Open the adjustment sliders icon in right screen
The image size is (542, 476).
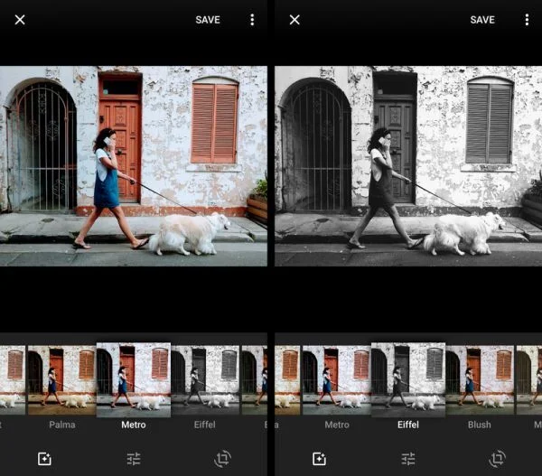point(408,459)
